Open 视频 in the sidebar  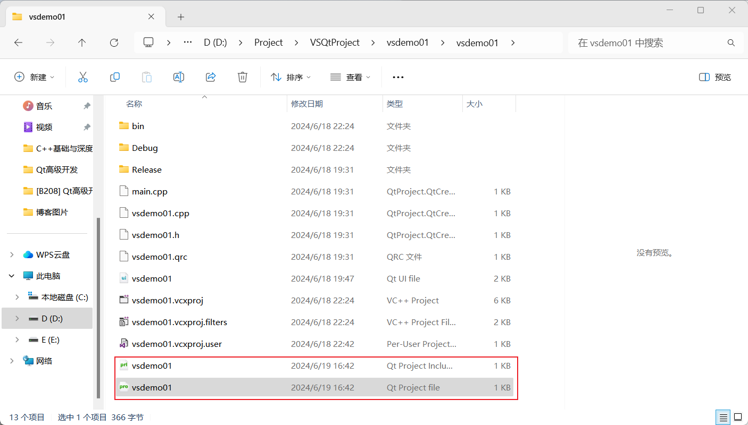[x=44, y=127]
